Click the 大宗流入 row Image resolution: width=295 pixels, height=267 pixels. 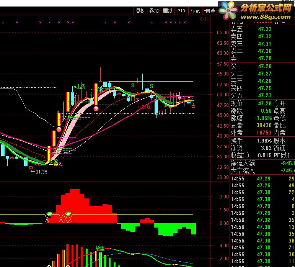coord(262,170)
